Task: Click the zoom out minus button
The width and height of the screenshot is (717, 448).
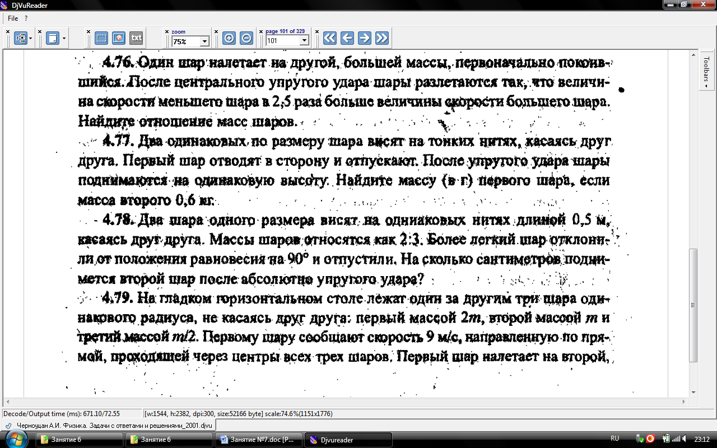Action: pyautogui.click(x=246, y=38)
